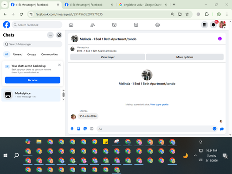The width and height of the screenshot is (232, 174).
Task: Open Sticky Notes from the taskbar
Action: click(105, 142)
